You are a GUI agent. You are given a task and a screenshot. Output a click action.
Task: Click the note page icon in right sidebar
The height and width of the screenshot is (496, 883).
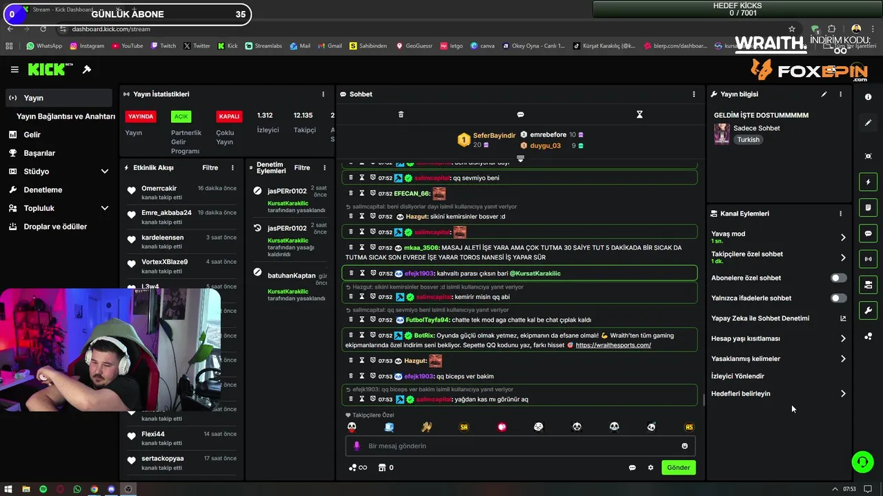click(x=868, y=207)
